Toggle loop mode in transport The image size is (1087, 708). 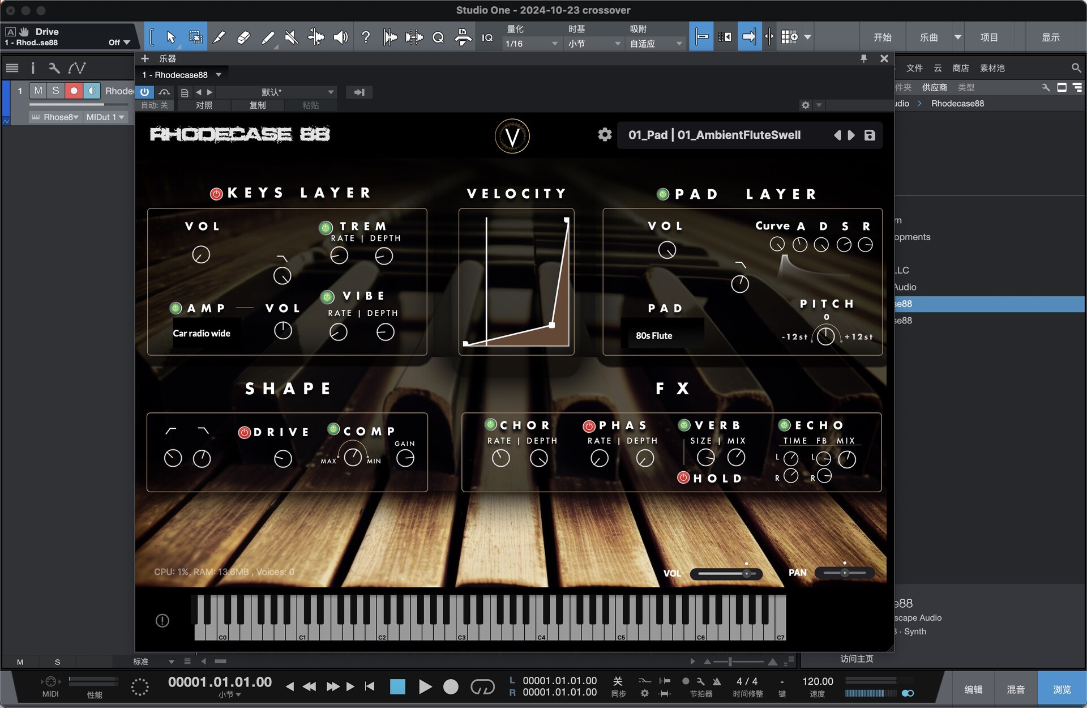point(482,687)
